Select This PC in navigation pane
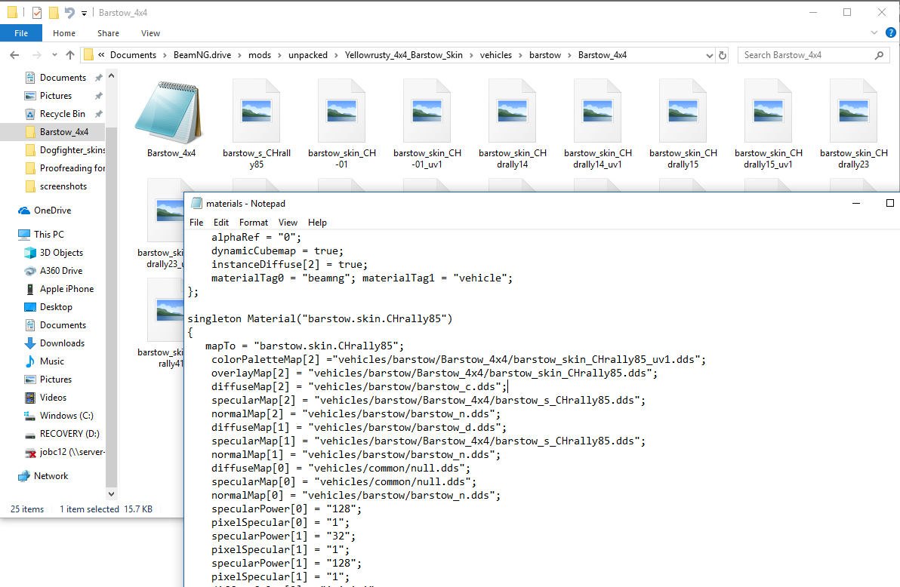This screenshot has height=587, width=900. (49, 235)
